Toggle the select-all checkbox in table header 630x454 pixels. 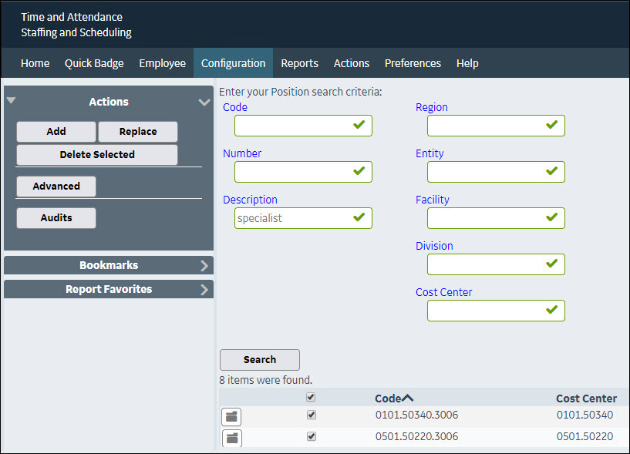tap(311, 398)
